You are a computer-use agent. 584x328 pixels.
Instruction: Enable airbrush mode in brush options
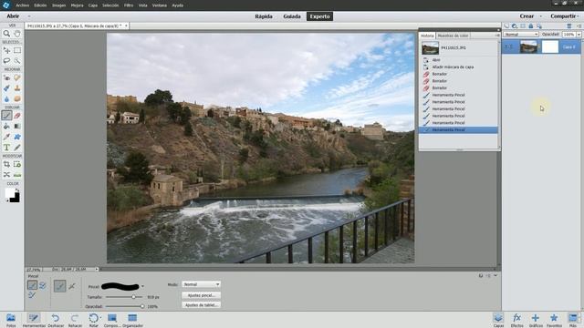72,286
